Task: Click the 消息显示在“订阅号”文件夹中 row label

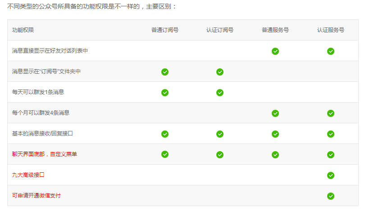Action: (x=46, y=72)
